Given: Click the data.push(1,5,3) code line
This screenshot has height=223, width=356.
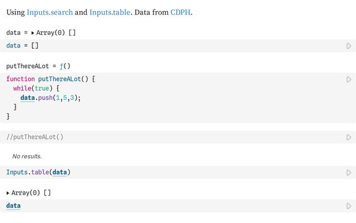Looking at the screenshot, I should [x=51, y=98].
